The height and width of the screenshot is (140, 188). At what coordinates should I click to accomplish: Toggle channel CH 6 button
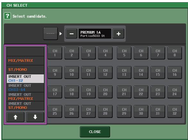(x=141, y=53)
